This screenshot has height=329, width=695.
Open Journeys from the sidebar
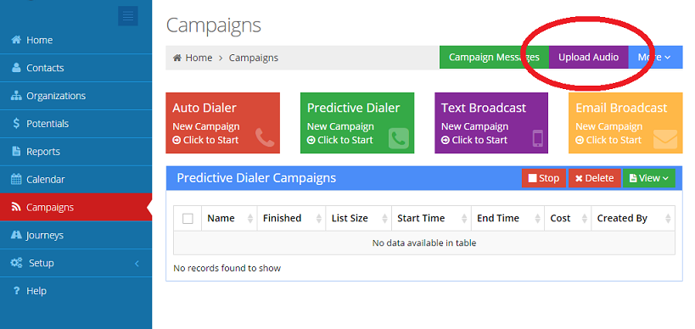pyautogui.click(x=76, y=235)
